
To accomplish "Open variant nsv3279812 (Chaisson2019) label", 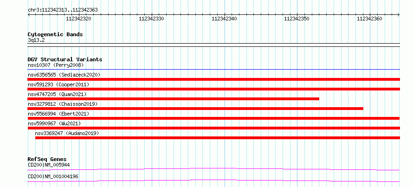I will (x=63, y=104).
